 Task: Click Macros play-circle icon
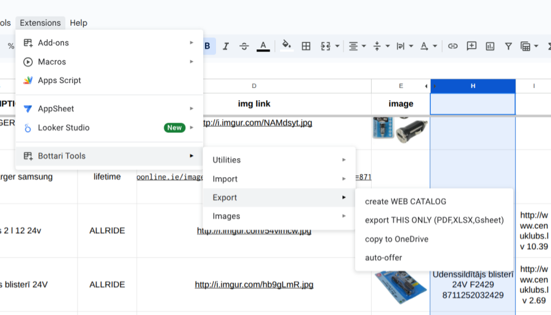point(27,62)
